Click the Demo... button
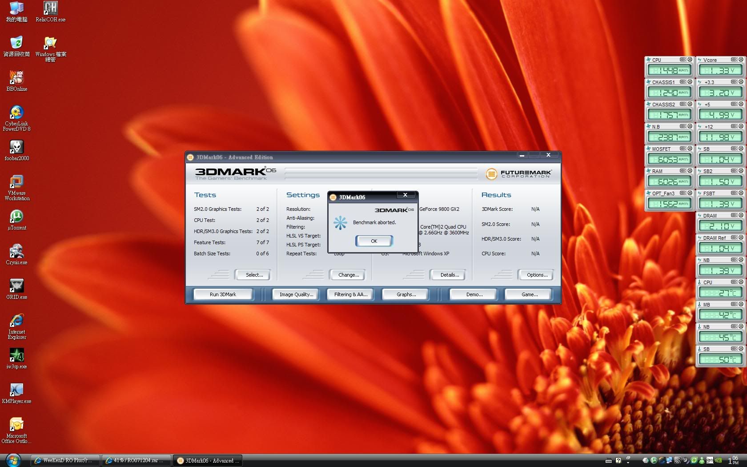The image size is (747, 467). (x=474, y=294)
